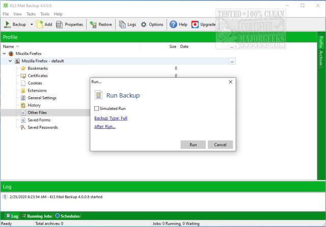Viewport: 326px width, 227px height.
Task: Open the View menu
Action: [x=17, y=14]
